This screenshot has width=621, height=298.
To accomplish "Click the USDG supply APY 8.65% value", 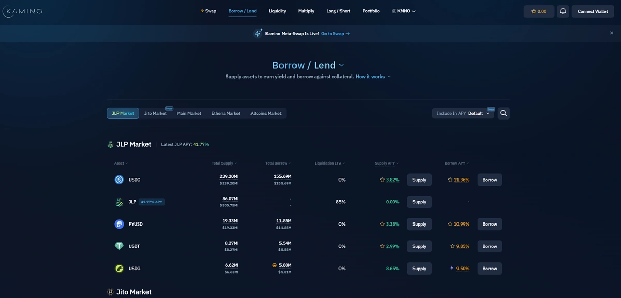I will 392,269.
